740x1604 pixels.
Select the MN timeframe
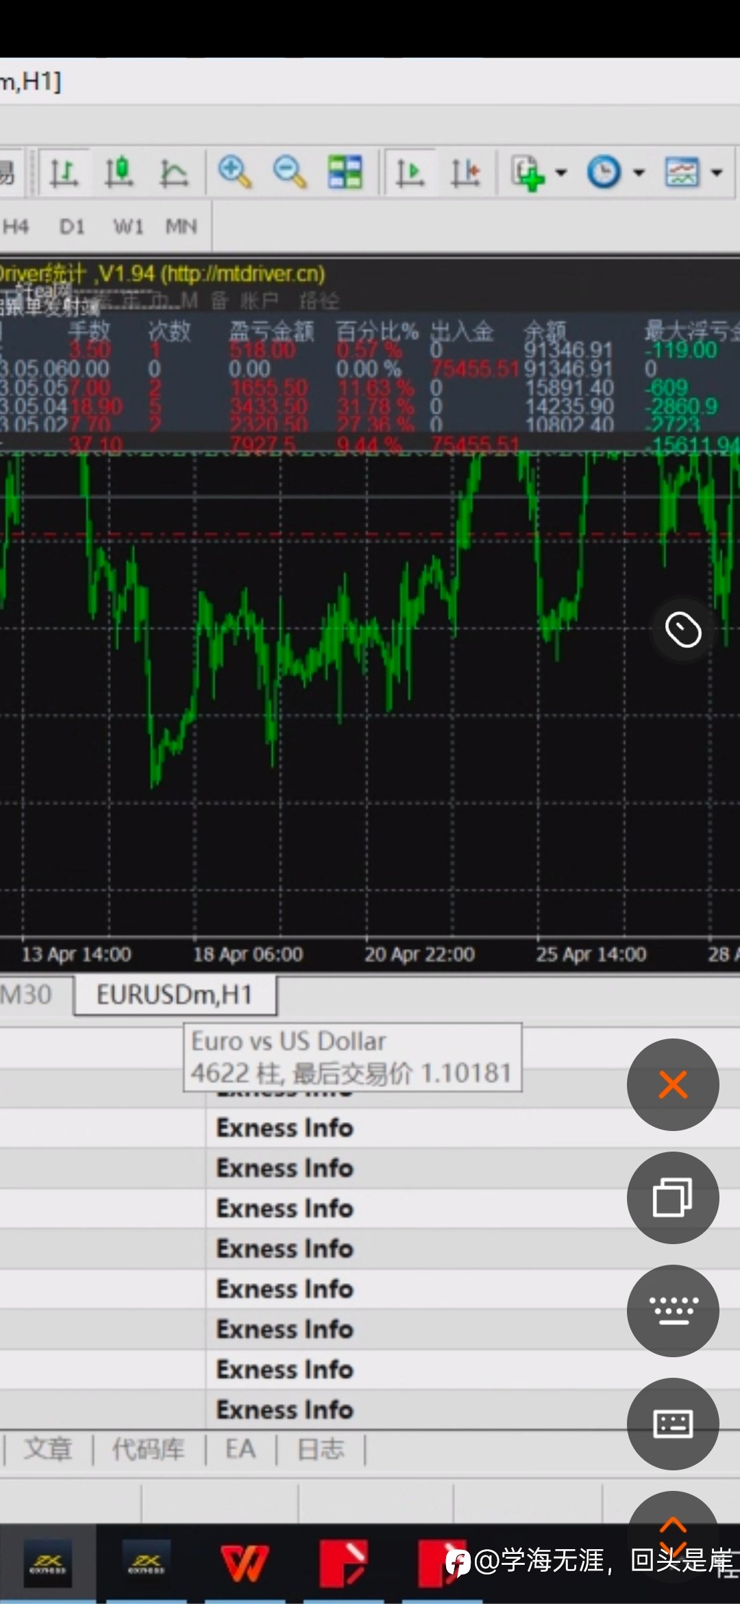181,227
